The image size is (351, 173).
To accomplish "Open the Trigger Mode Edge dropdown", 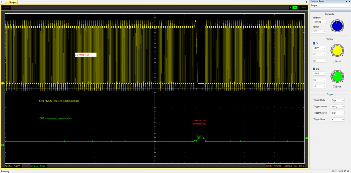I will 338,101.
